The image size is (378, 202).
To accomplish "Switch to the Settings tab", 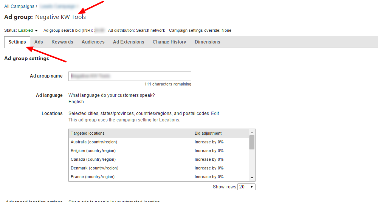I will point(17,42).
